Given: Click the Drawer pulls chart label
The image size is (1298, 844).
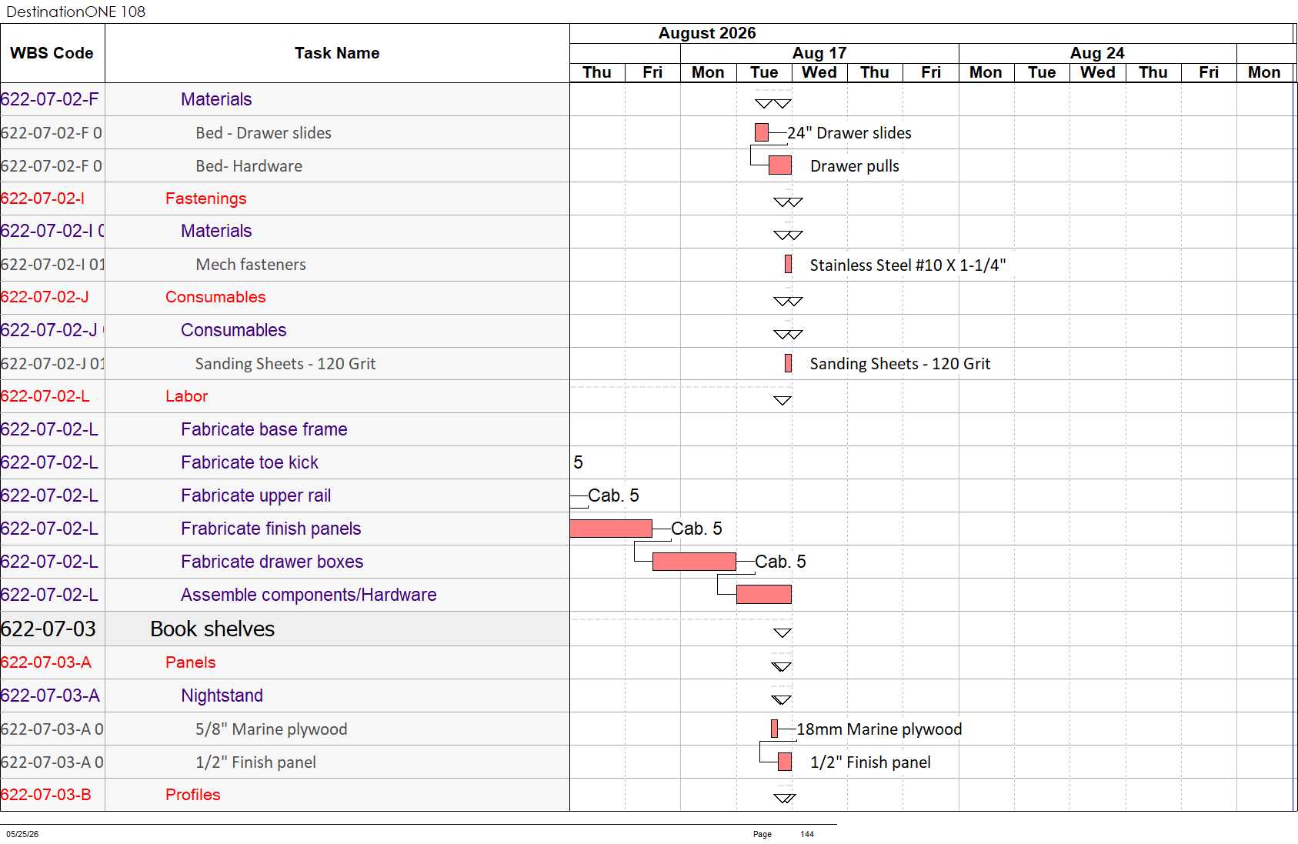Looking at the screenshot, I should pyautogui.click(x=855, y=166).
